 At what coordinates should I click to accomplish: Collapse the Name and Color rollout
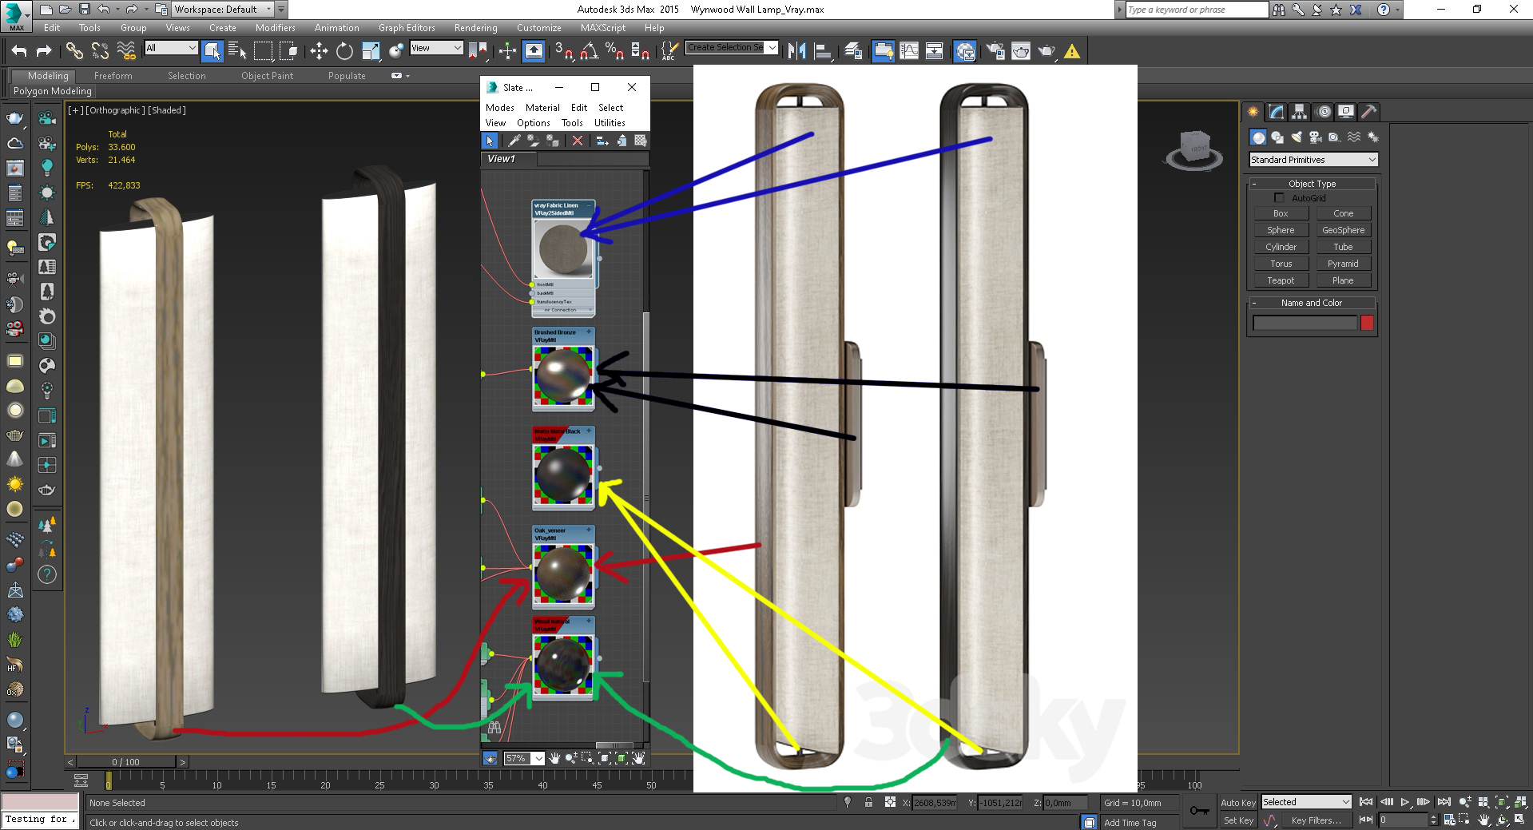click(1312, 303)
